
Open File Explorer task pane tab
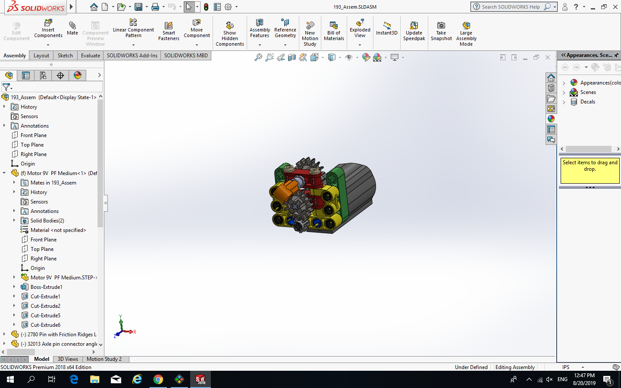click(x=551, y=98)
